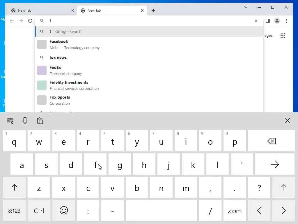Viewport: 298px width, 224px height.
Task: Open a new tab with plus button
Action: pos(153,10)
